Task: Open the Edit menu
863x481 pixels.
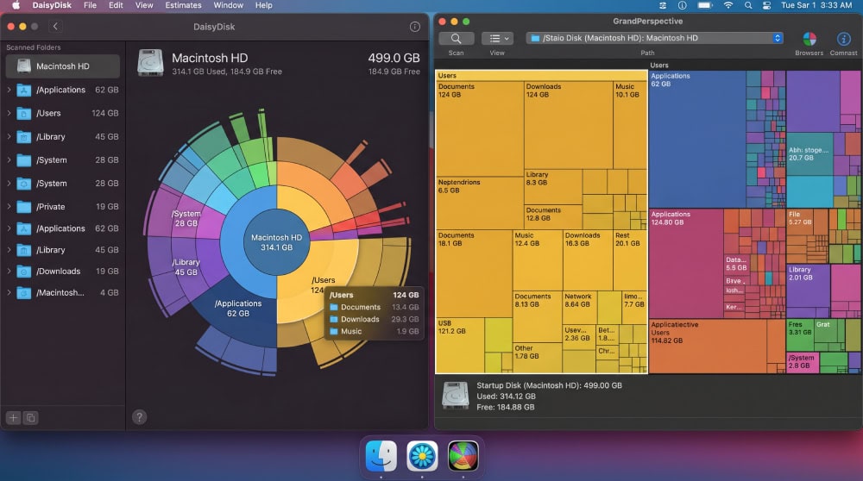Action: 116,5
